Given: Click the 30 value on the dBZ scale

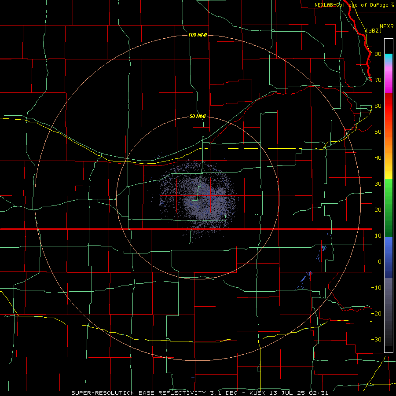Looking at the screenshot, I should tap(378, 184).
